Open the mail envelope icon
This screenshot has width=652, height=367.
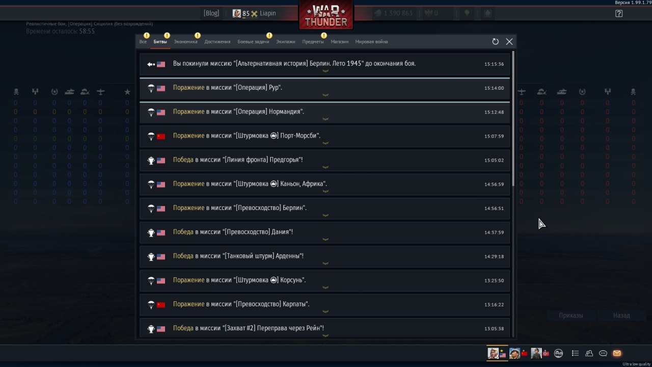617,353
